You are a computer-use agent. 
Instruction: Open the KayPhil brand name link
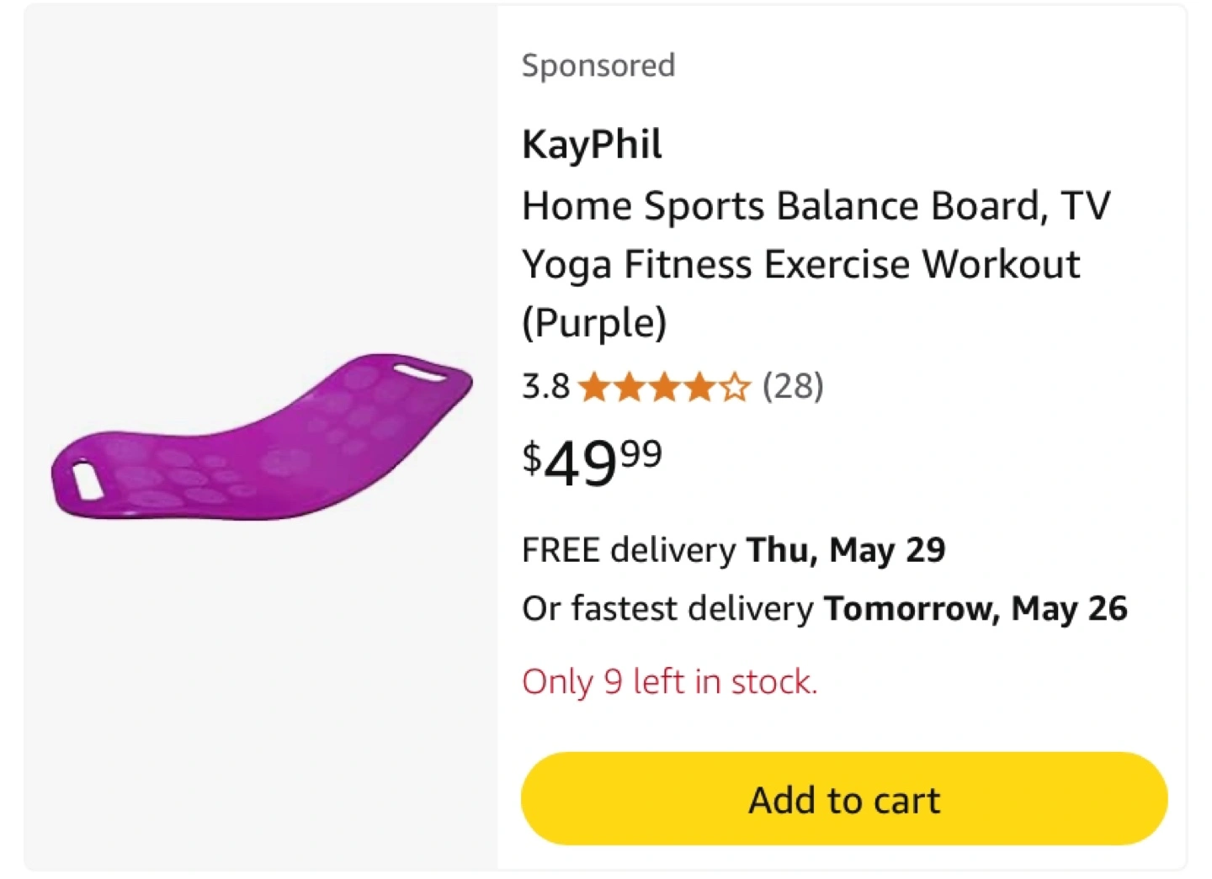(x=592, y=144)
